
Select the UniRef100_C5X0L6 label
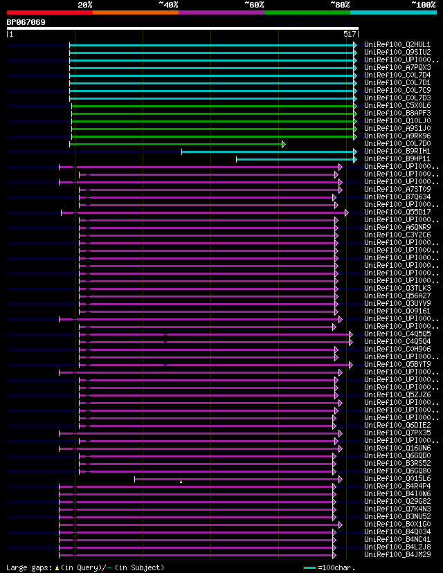pyautogui.click(x=397, y=106)
